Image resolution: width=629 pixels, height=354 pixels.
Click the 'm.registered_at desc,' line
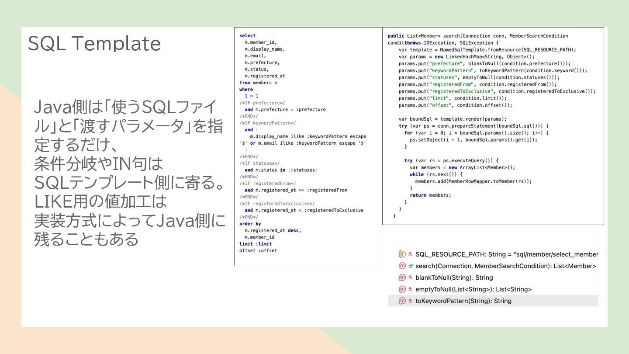[273, 230]
